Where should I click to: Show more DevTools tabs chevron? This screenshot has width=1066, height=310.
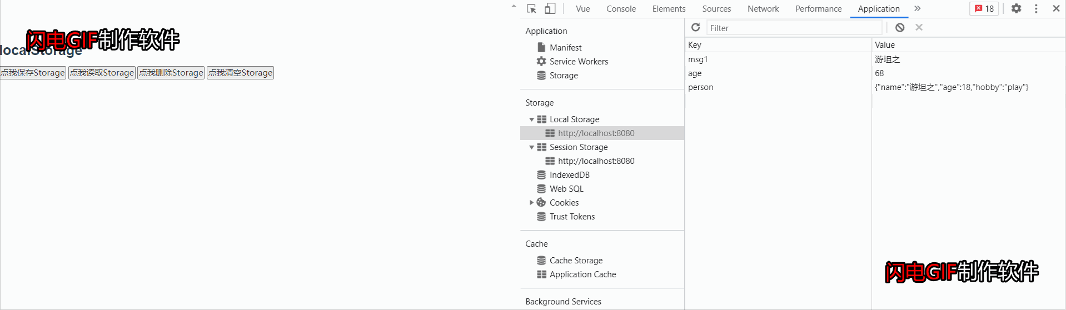(917, 8)
